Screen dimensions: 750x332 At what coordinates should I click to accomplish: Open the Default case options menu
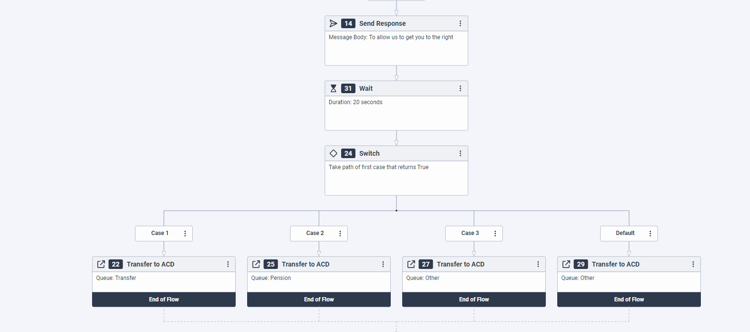click(650, 234)
